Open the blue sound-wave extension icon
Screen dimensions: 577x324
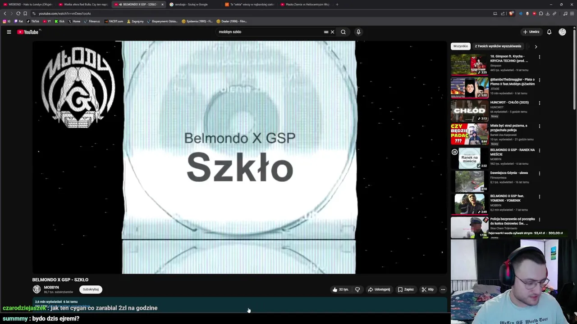pyautogui.click(x=521, y=13)
